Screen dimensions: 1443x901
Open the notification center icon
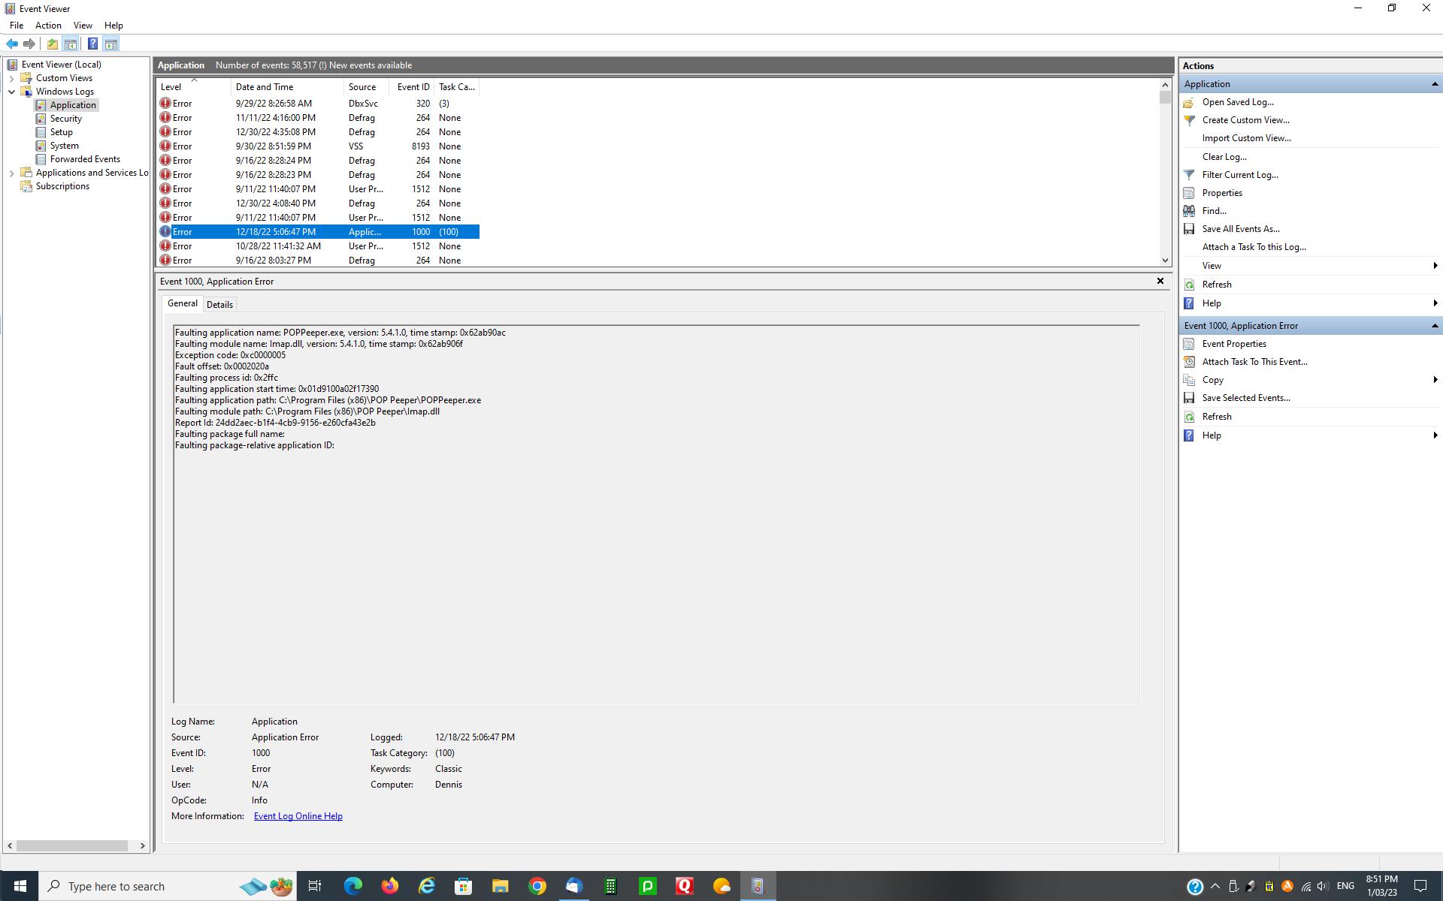(x=1420, y=887)
